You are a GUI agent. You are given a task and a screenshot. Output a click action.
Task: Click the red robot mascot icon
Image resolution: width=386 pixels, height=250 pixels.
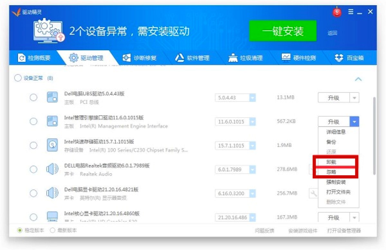coord(337,12)
